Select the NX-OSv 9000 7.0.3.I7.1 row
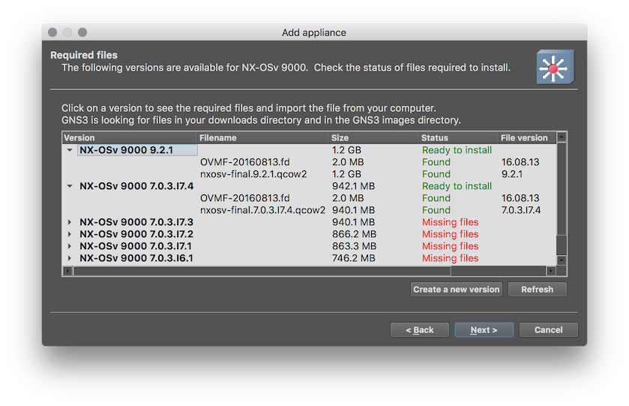Screen dimensions: 629x406 point(310,246)
